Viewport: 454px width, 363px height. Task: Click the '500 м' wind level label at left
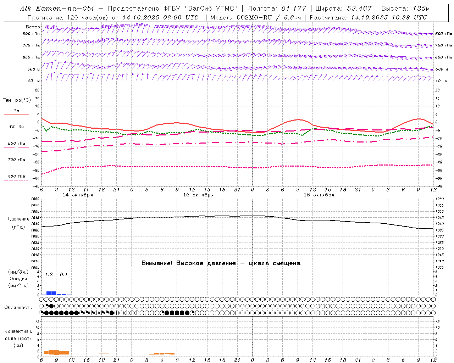click(x=34, y=69)
